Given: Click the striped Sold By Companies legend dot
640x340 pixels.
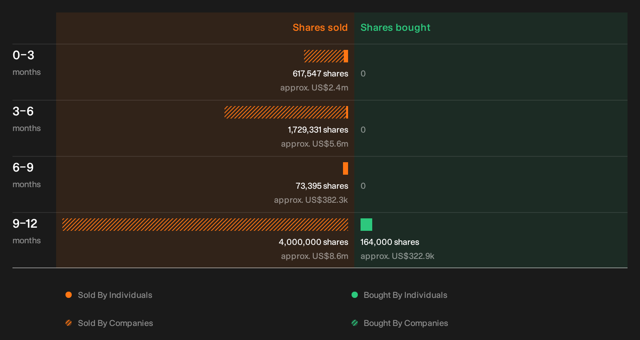Looking at the screenshot, I should tap(69, 323).
